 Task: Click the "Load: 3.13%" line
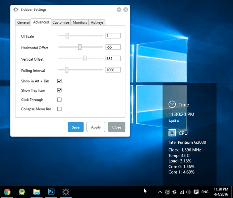coord(180,161)
